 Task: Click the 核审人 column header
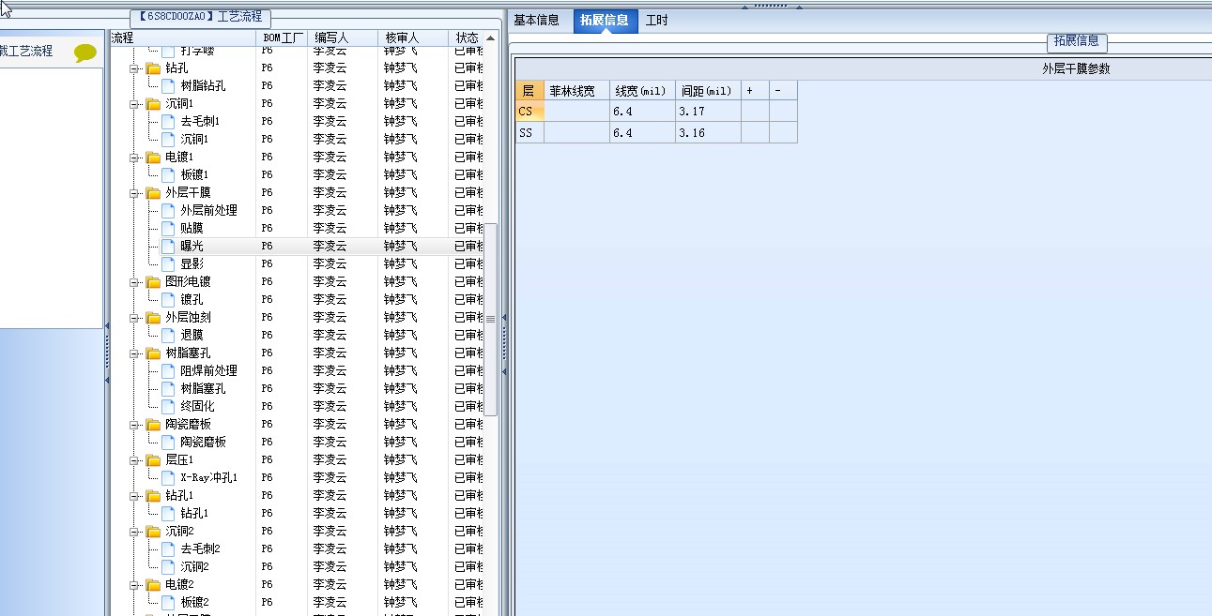pos(414,38)
